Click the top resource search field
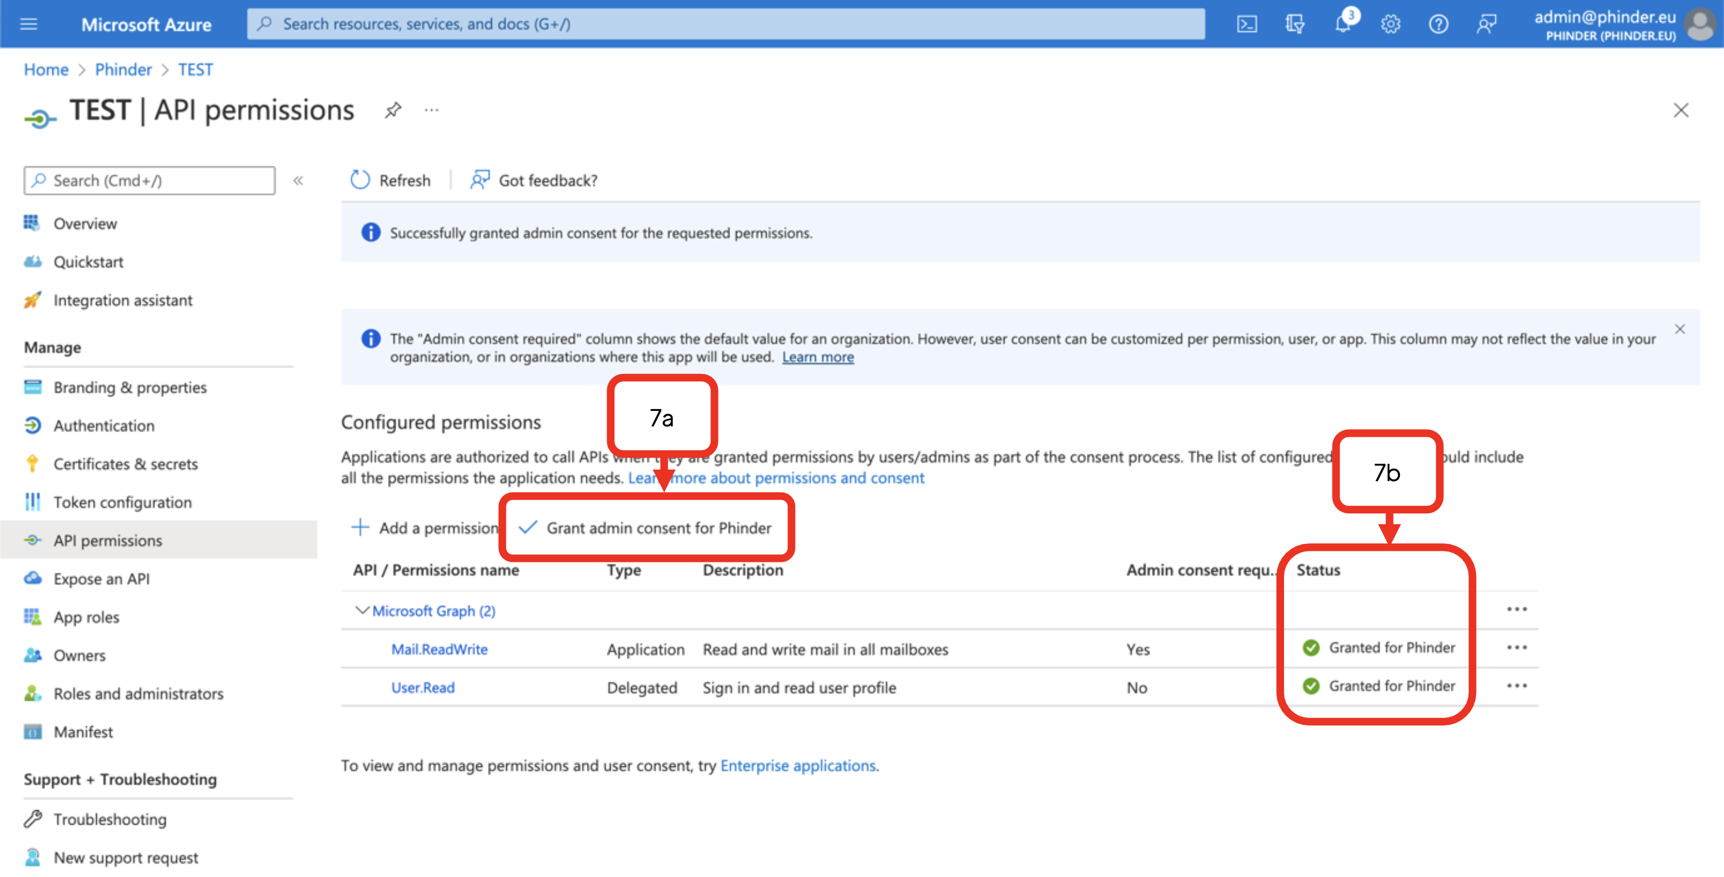The image size is (1724, 877). [x=725, y=25]
